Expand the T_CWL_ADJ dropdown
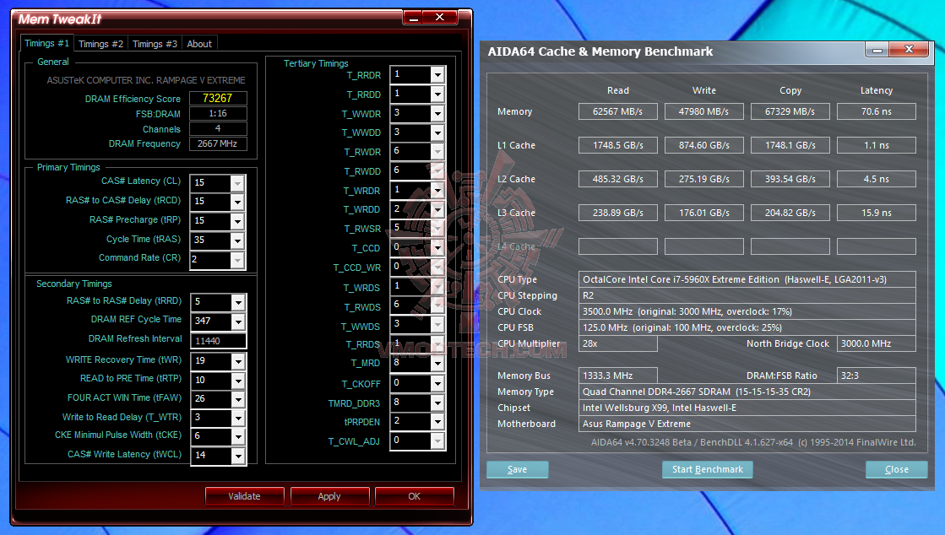The height and width of the screenshot is (535, 945). pos(437,441)
